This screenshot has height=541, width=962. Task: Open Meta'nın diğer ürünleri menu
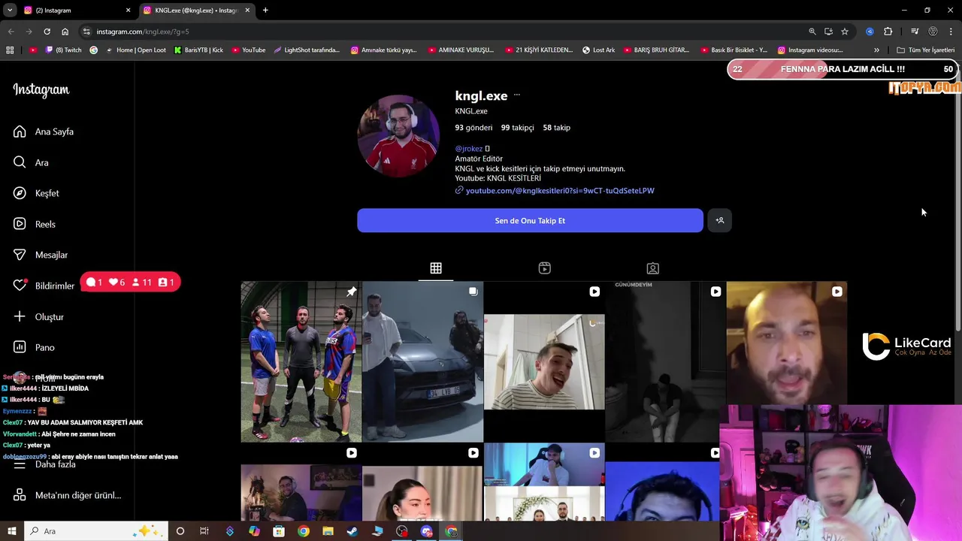(67, 495)
